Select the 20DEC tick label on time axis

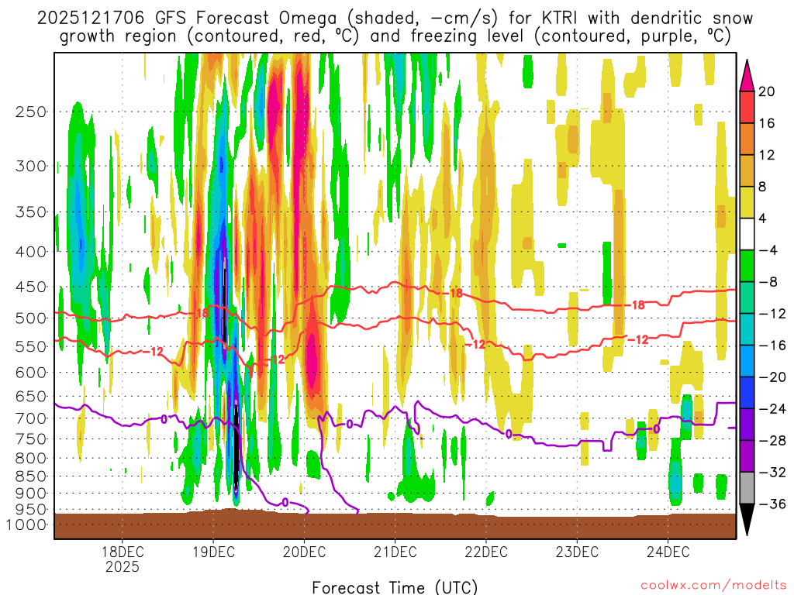304,552
